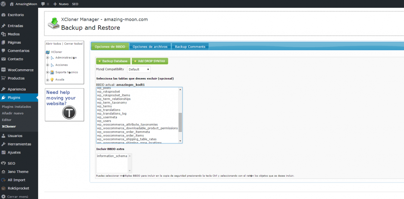
Task: Open AmazingMoon site home icon link
Action: tap(12, 4)
